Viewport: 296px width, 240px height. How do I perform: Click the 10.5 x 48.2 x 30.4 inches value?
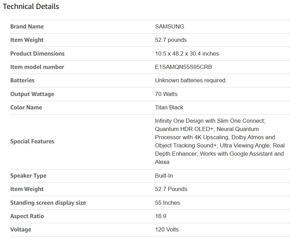click(x=187, y=53)
